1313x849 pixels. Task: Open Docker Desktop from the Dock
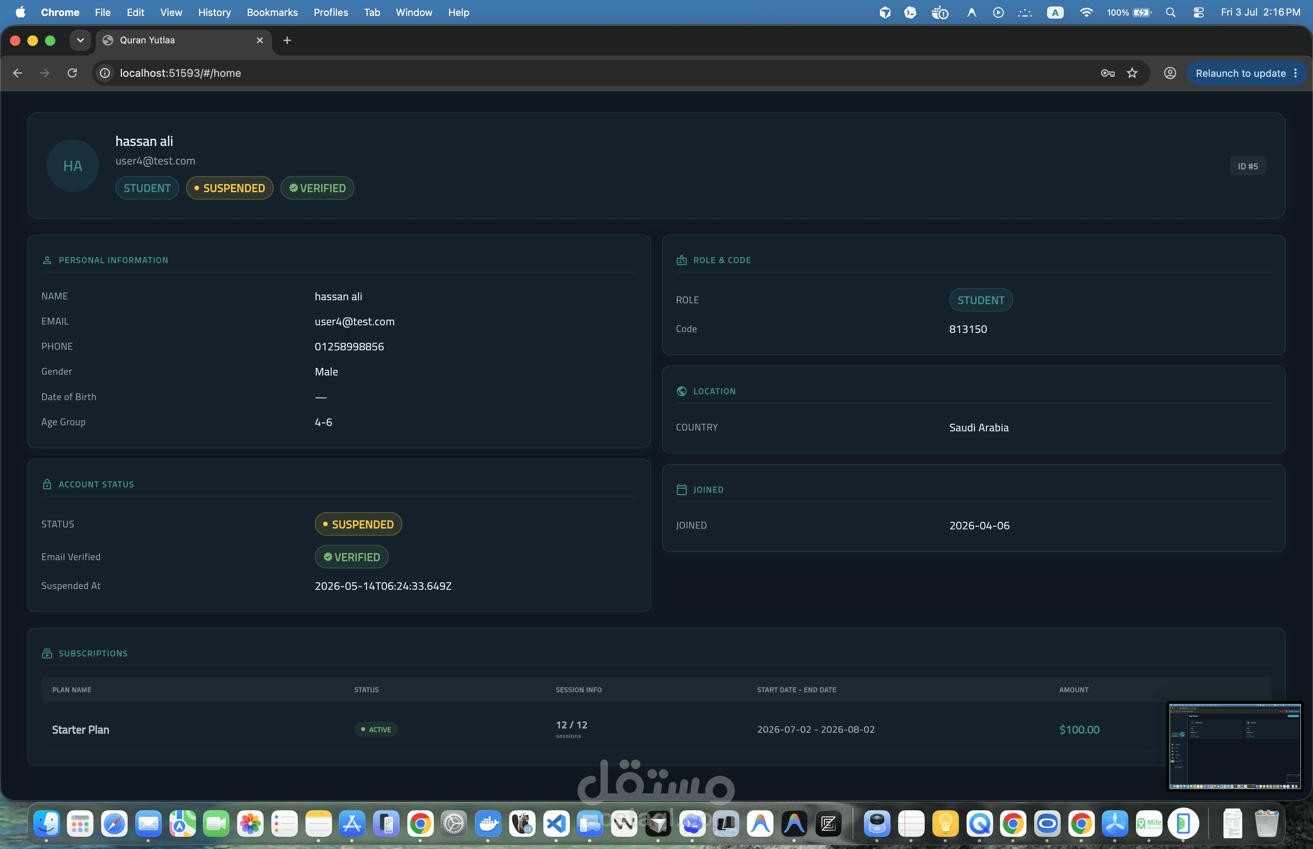click(488, 824)
